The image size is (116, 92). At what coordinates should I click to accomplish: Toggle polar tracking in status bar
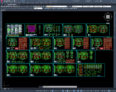(x=56, y=91)
